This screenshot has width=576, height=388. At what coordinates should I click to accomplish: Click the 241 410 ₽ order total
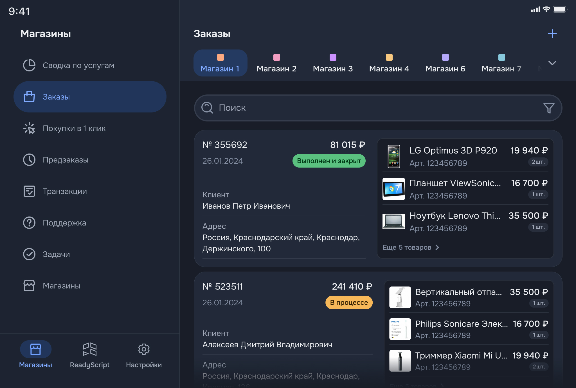(x=352, y=287)
